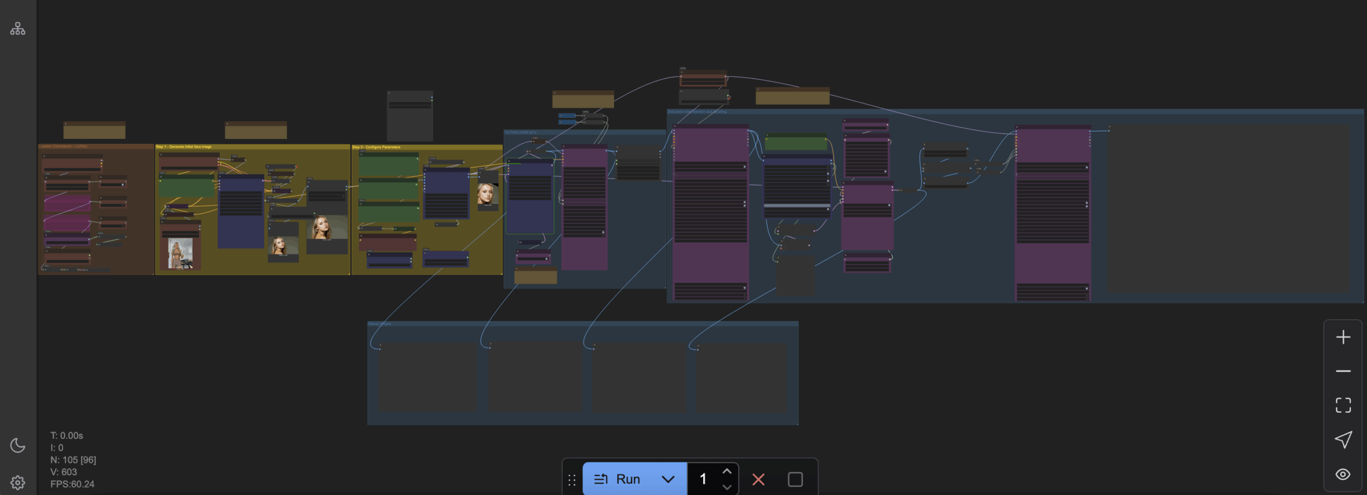Select the paper-plane navigation mode icon
Screen dimensions: 1367x495
[1343, 439]
